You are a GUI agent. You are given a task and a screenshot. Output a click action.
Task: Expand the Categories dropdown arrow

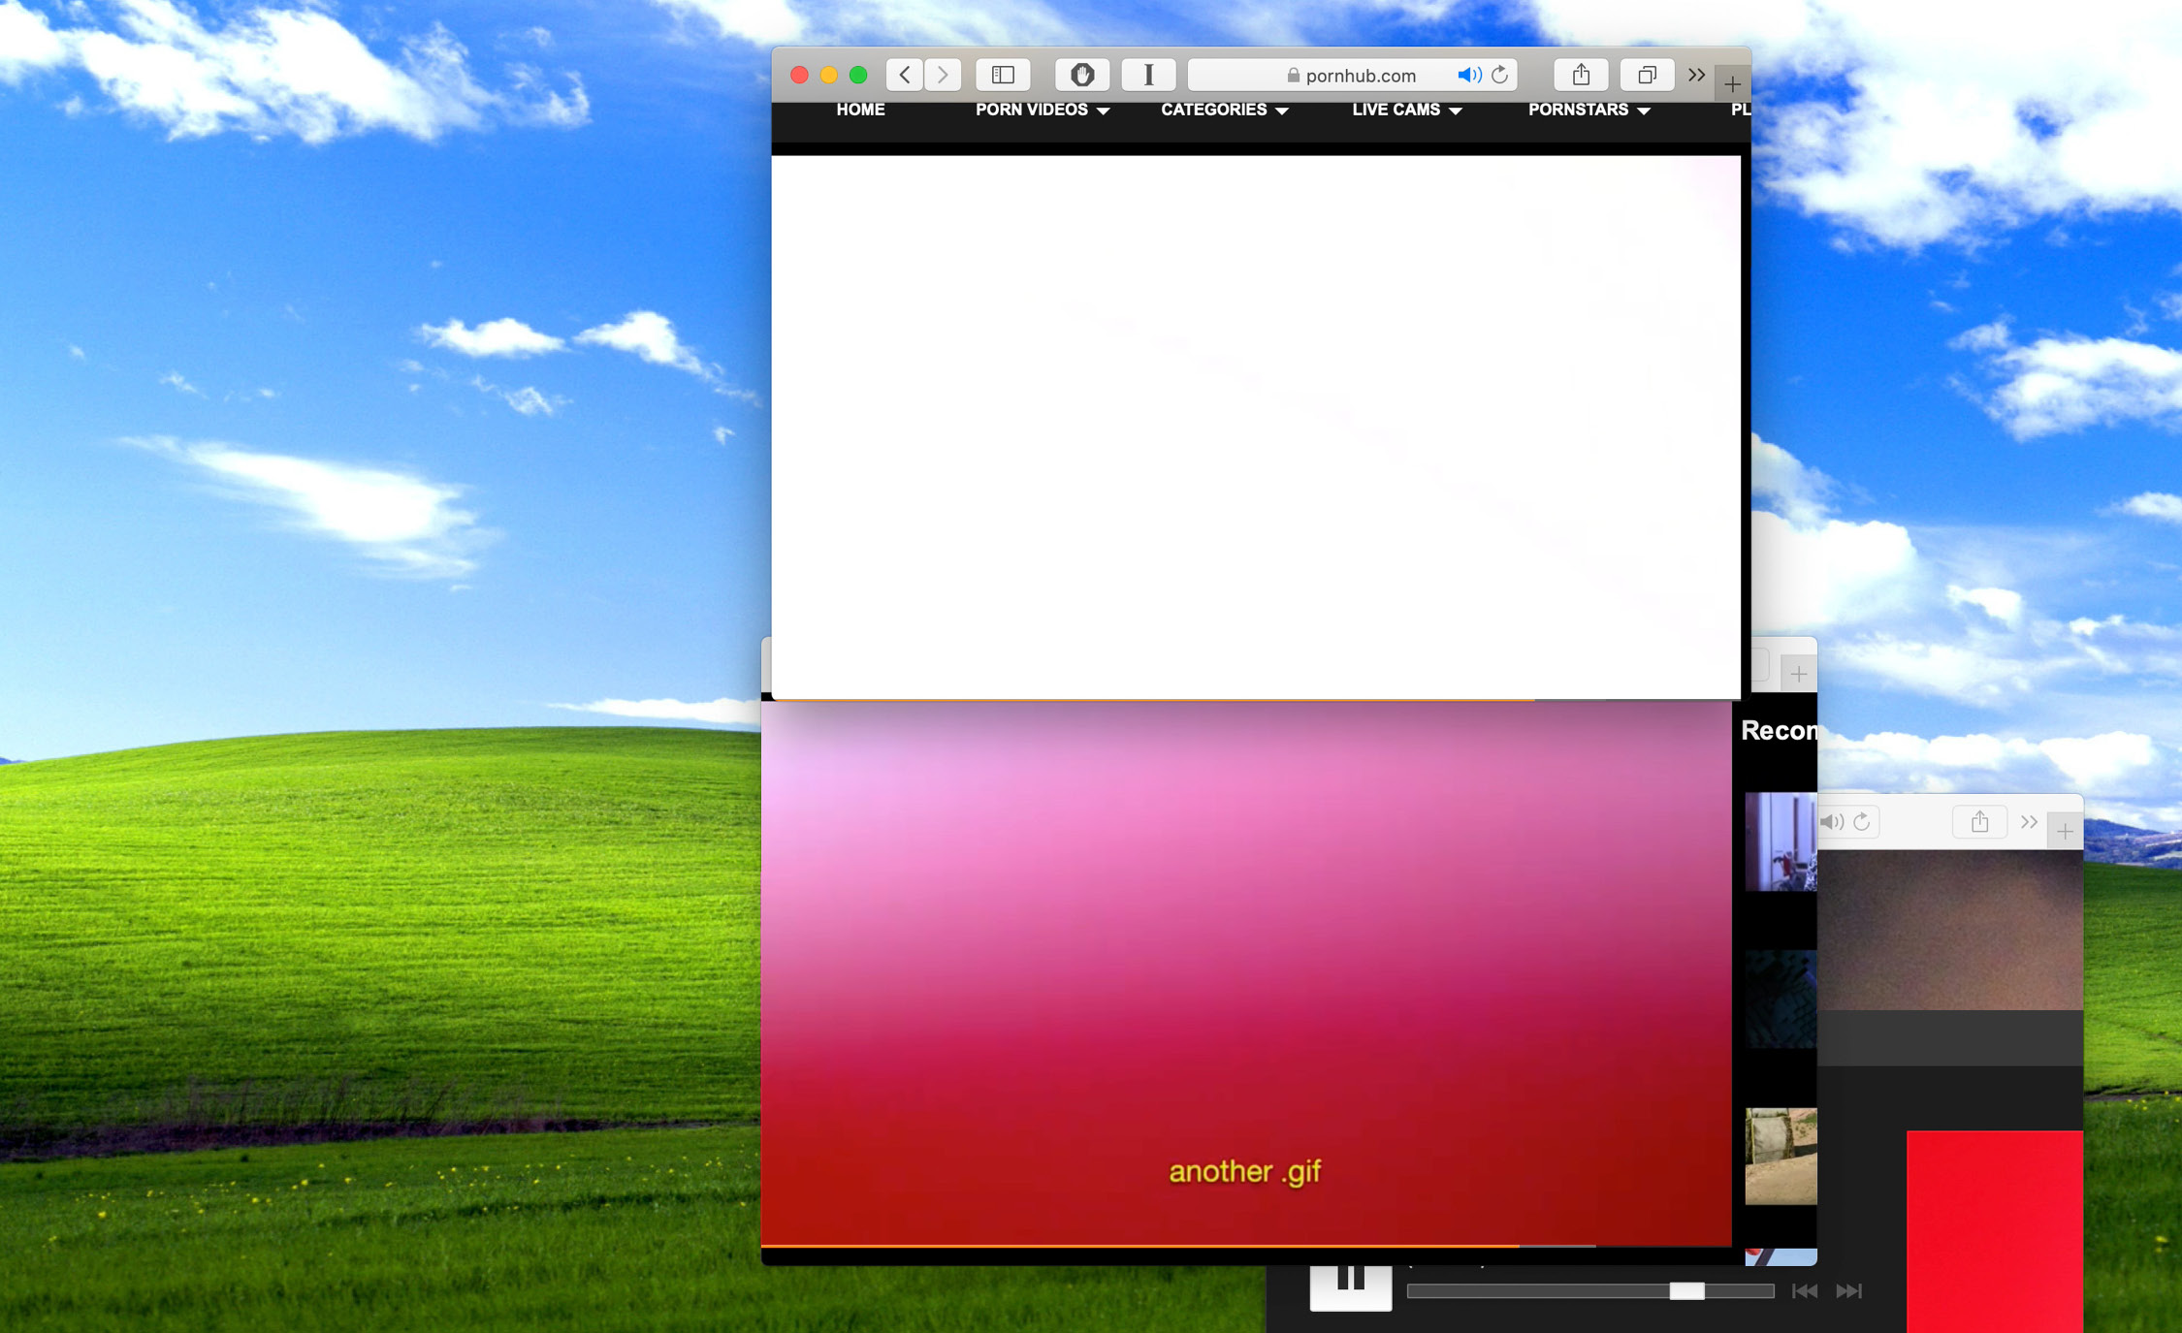point(1282,111)
